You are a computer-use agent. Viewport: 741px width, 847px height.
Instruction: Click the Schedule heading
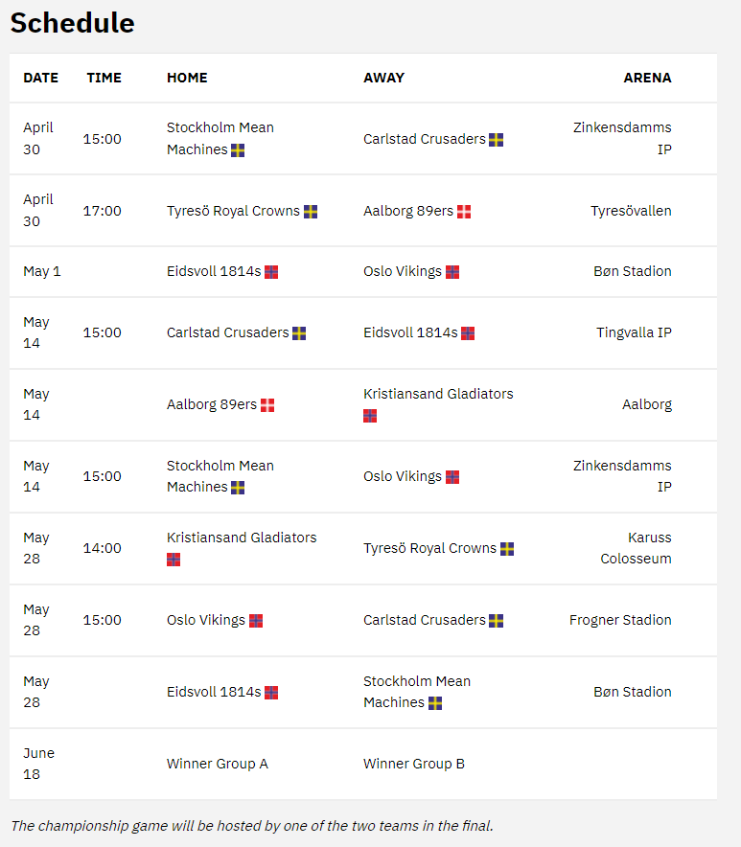pos(73,23)
